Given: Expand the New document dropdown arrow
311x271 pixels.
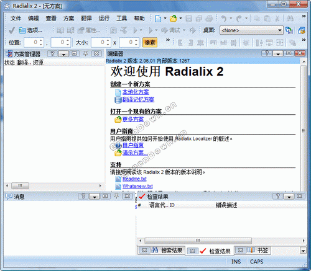Looking at the screenshot, I should (x=165, y=19).
